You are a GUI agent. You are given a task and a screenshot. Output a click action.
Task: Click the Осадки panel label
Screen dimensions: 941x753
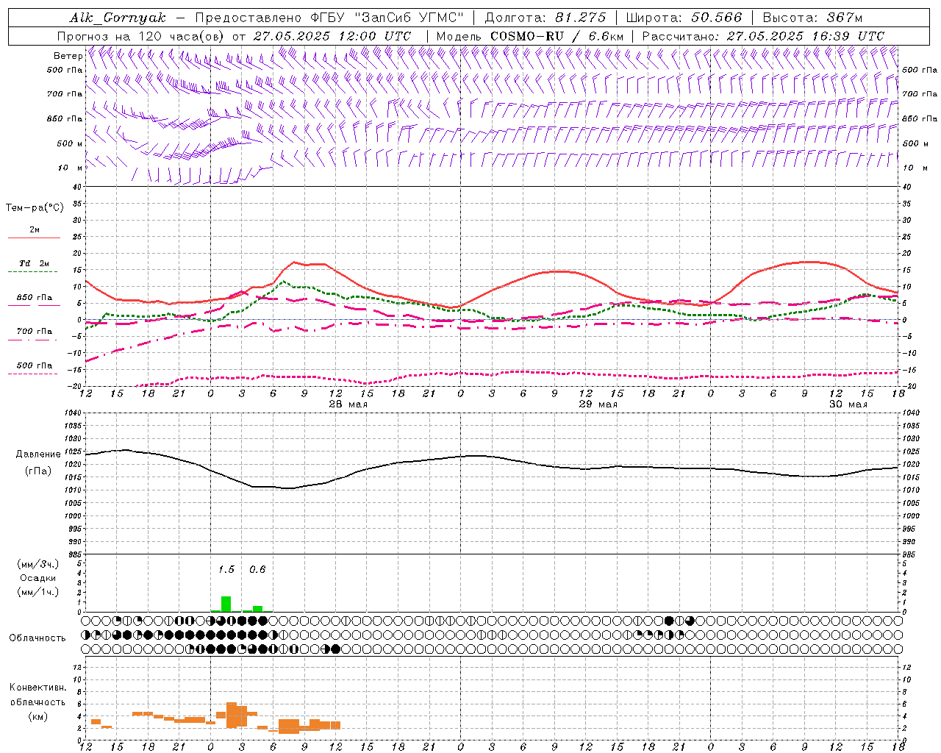click(37, 578)
